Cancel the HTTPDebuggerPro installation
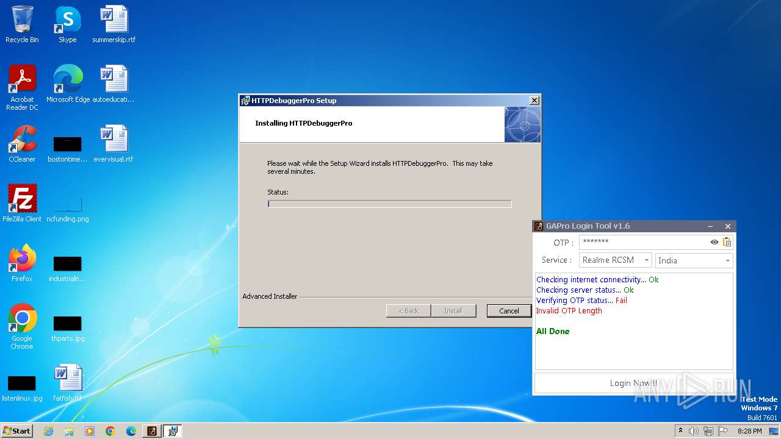The width and height of the screenshot is (781, 439). pyautogui.click(x=509, y=311)
